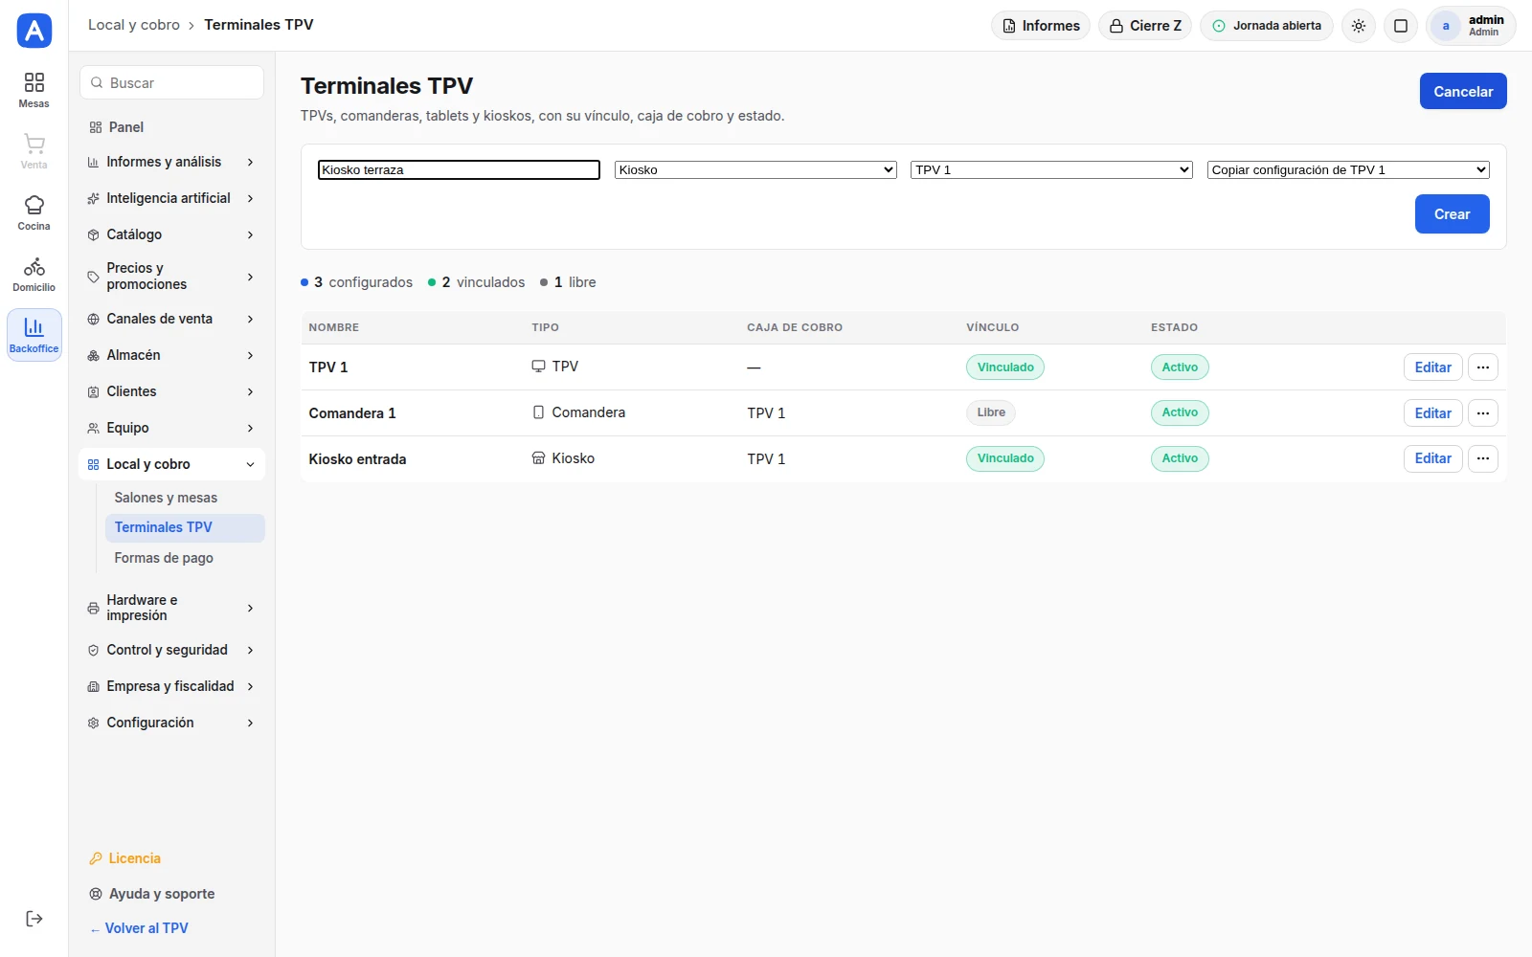This screenshot has width=1532, height=957.
Task: Open the caja de cobro dropdown TPV 1
Action: click(1051, 169)
